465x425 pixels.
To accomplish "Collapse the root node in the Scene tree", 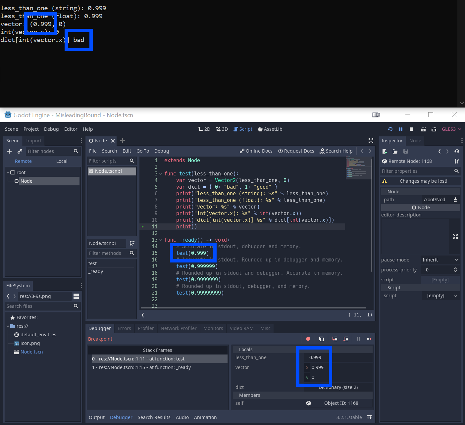I will pyautogui.click(x=8, y=172).
